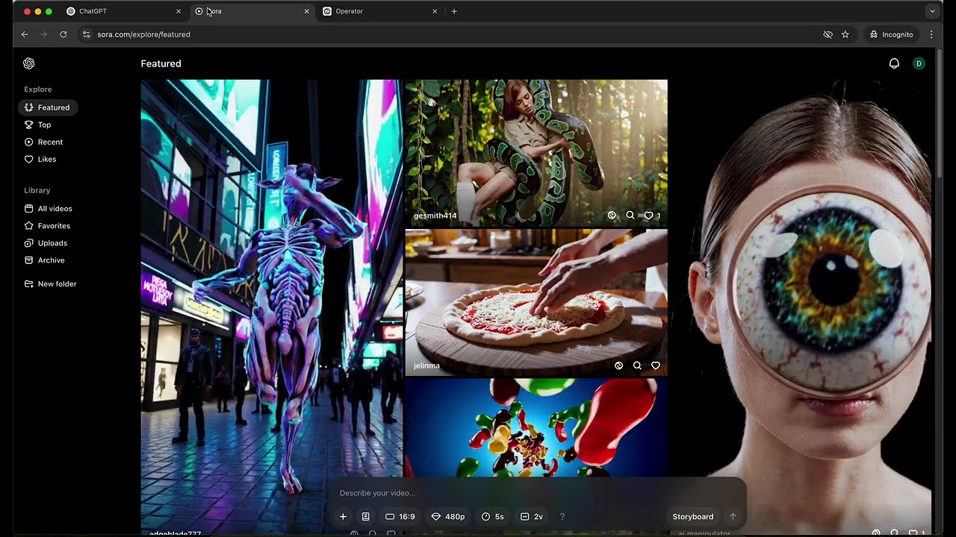This screenshot has height=537, width=956.
Task: Open the 5s duration dropdown
Action: (492, 516)
